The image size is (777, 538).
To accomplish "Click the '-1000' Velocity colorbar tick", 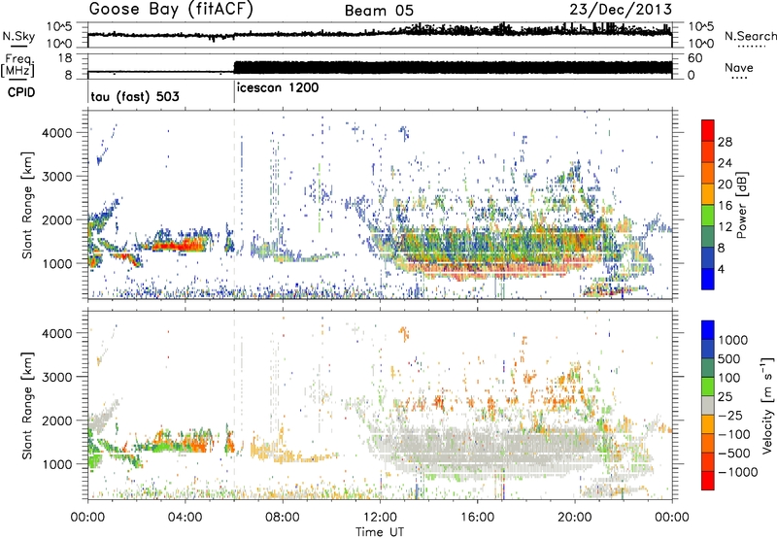I will 737,472.
